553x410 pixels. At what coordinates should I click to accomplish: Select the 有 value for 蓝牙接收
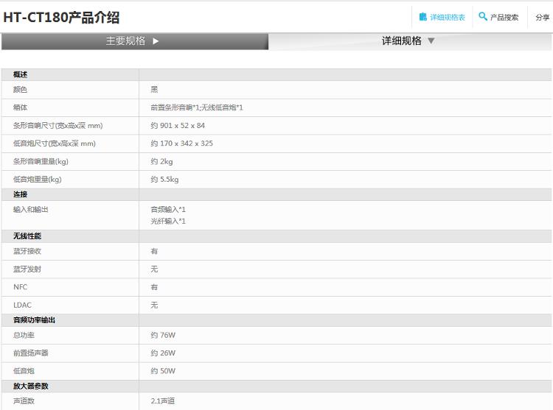(x=154, y=251)
